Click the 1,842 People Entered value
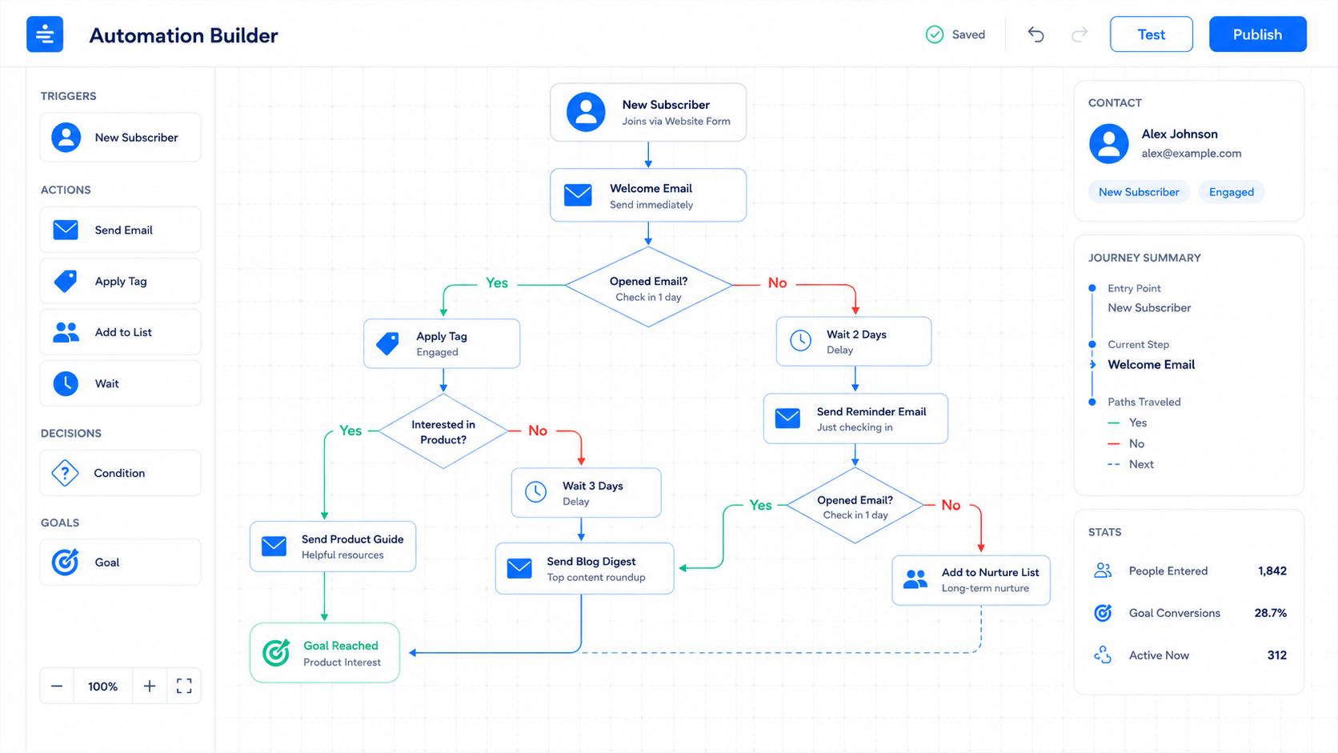Screen dimensions: 1338x753 1272,571
